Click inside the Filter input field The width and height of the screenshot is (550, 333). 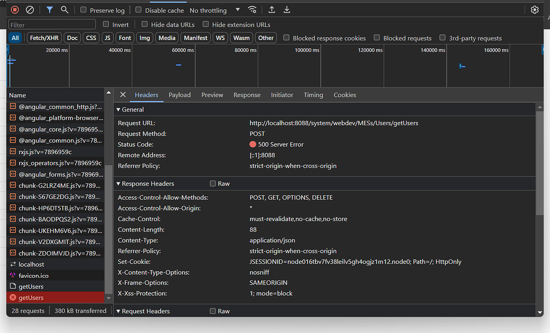click(x=51, y=24)
